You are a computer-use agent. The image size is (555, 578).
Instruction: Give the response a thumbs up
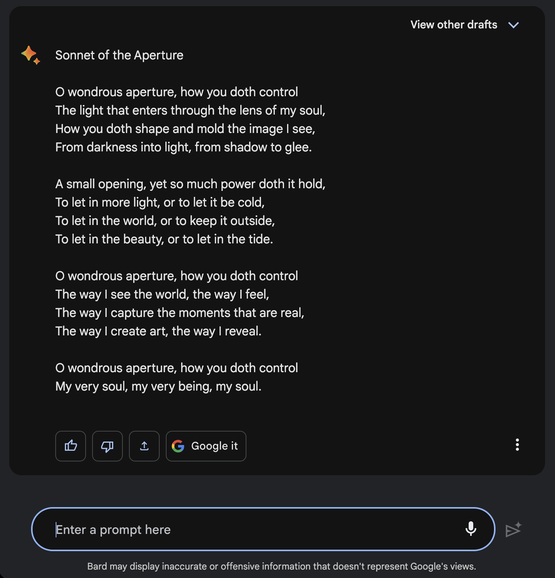[x=71, y=446]
